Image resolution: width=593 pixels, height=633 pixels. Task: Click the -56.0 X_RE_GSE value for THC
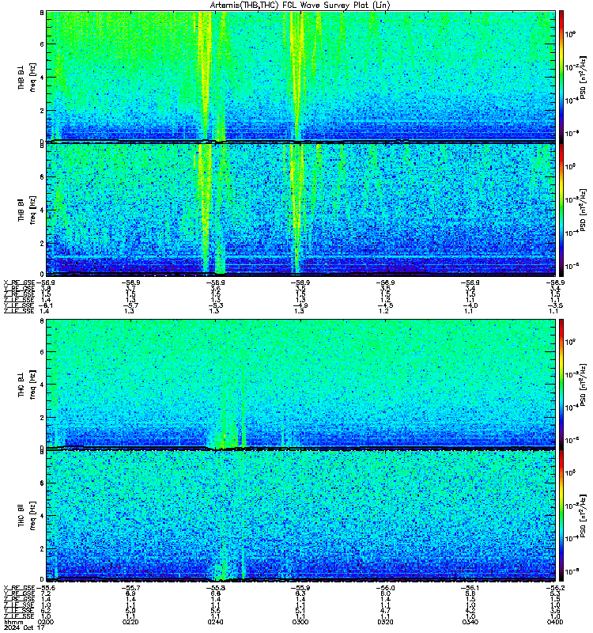point(385,588)
